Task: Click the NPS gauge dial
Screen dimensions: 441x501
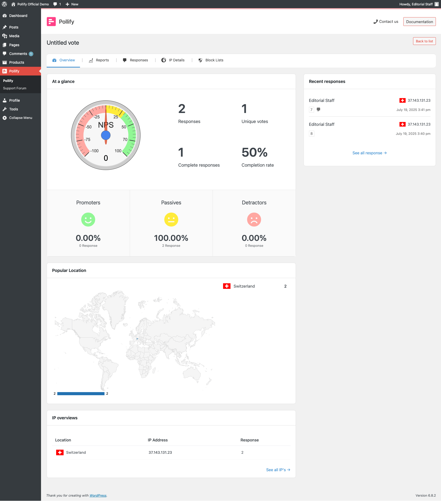Action: [106, 135]
